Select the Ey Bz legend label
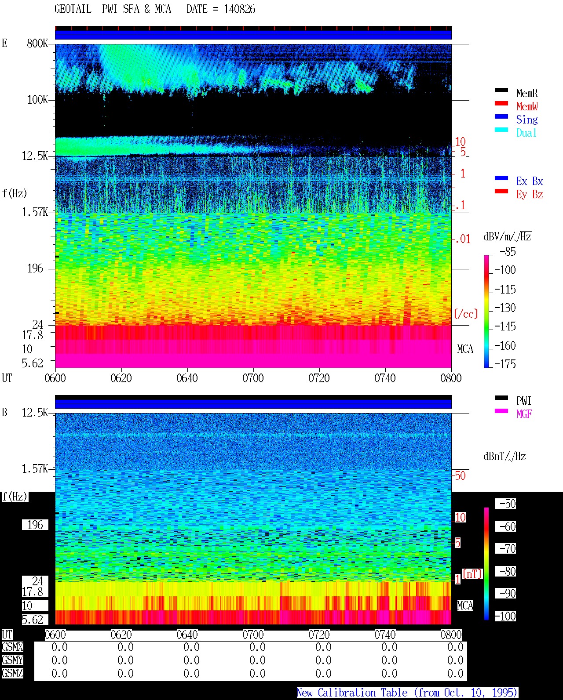563x700 pixels. (530, 194)
